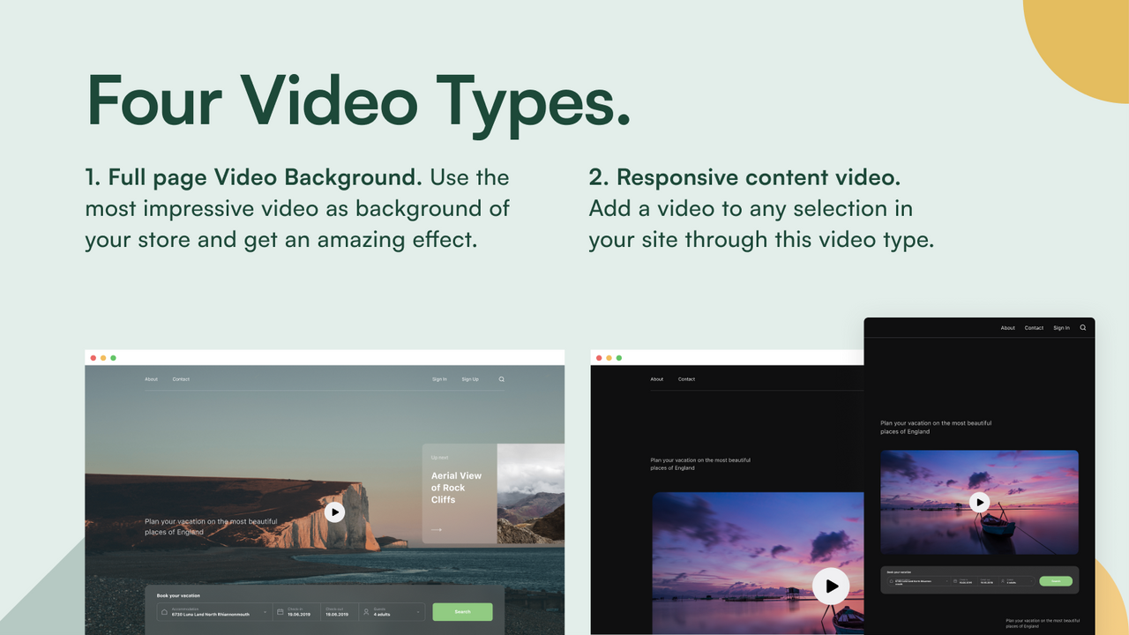Expand Accommodation dropdown in left mockup booking bar
Image resolution: width=1129 pixels, height=635 pixels.
pyautogui.click(x=265, y=612)
